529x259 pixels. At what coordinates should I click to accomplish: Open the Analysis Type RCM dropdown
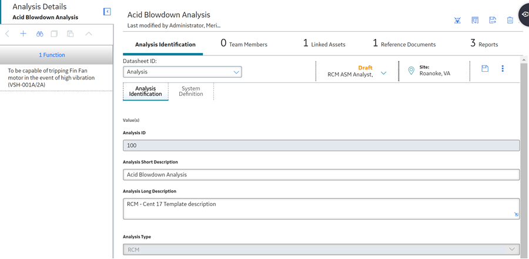321,250
